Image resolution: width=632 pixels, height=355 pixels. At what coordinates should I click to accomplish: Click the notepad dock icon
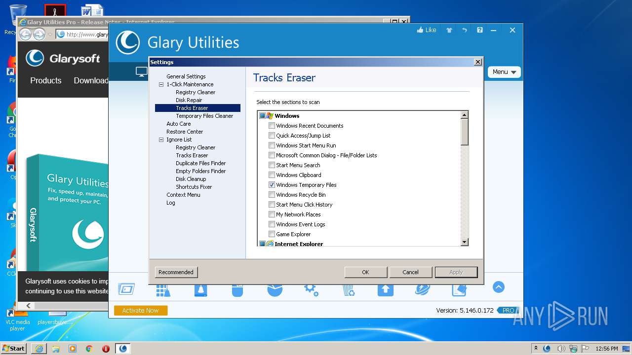pos(459,289)
